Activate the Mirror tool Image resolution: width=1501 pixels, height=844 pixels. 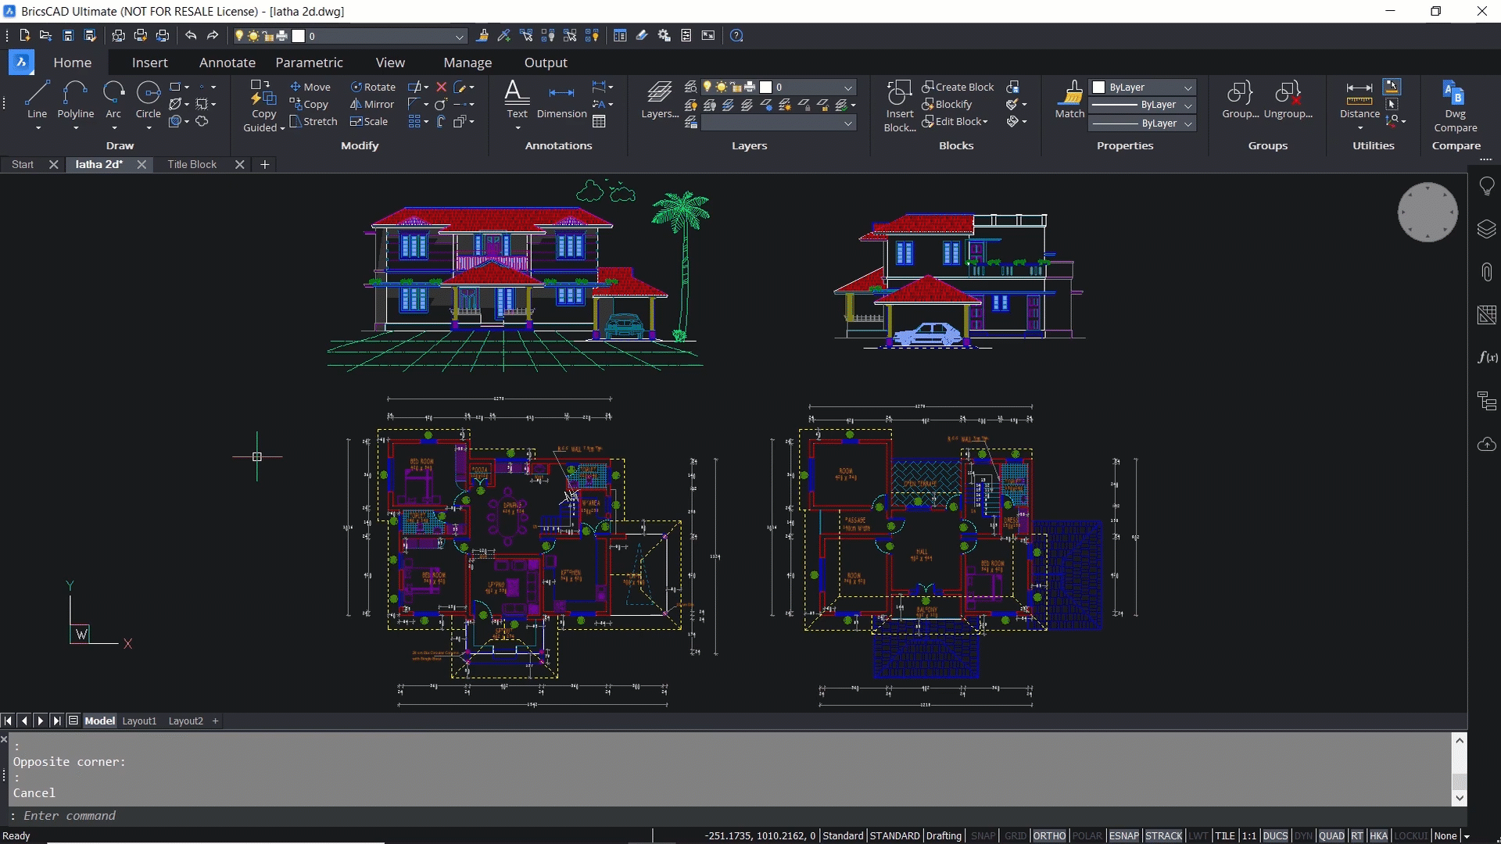pyautogui.click(x=372, y=104)
